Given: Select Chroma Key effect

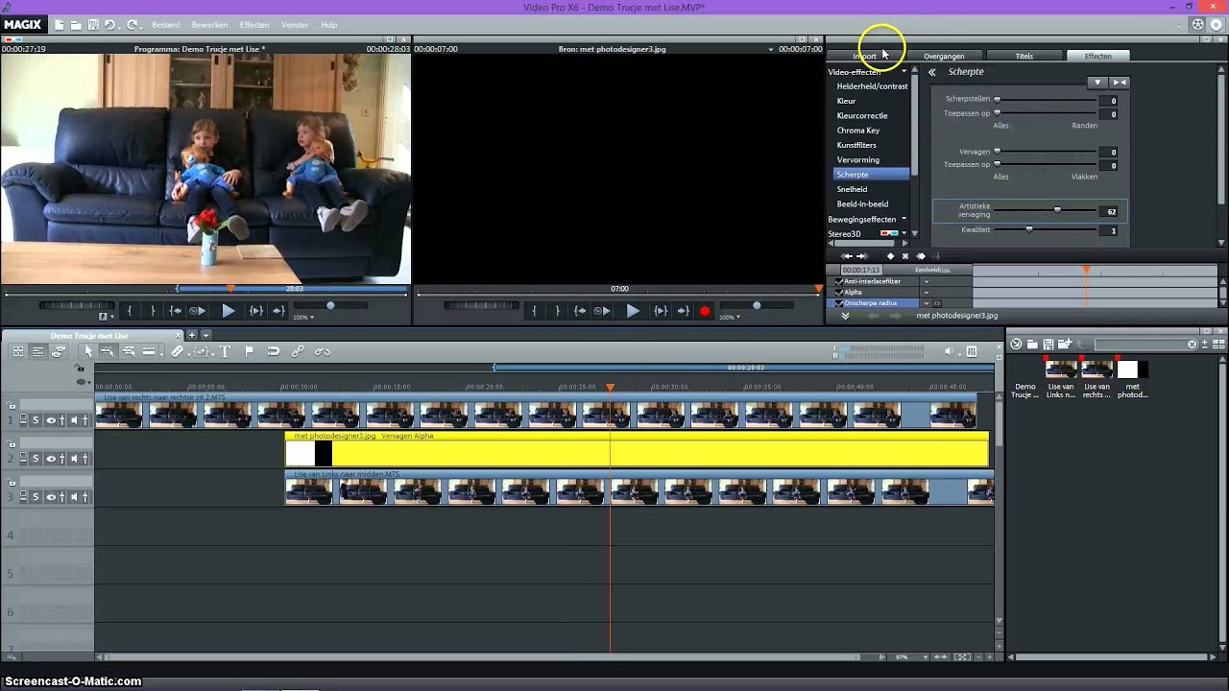Looking at the screenshot, I should 858,131.
